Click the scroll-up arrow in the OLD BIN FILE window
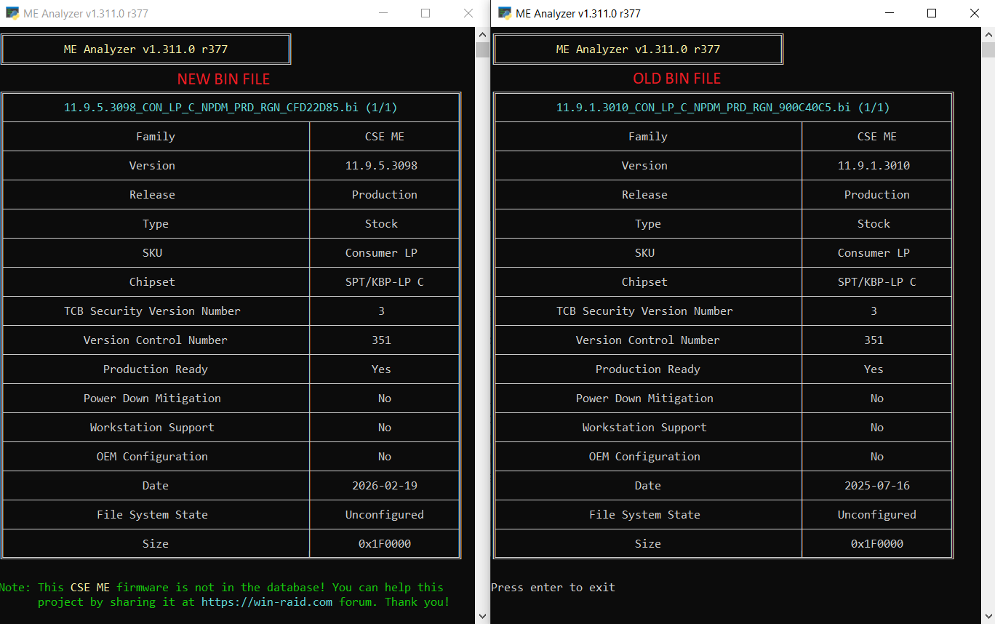The height and width of the screenshot is (624, 995). click(x=988, y=35)
